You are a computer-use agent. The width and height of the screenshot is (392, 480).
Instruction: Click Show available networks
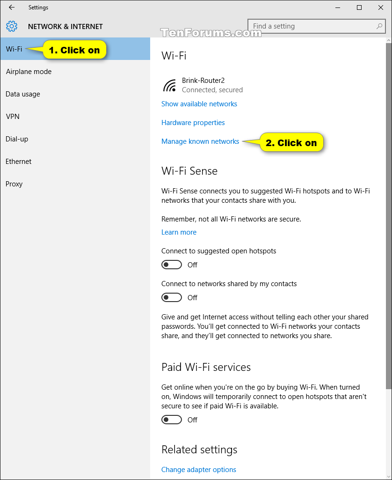pyautogui.click(x=199, y=103)
